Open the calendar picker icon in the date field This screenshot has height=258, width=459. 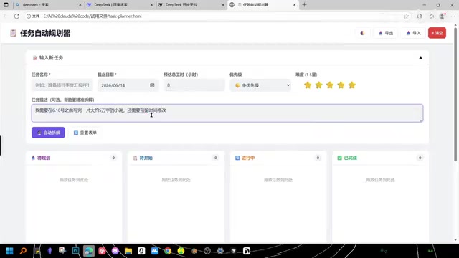(x=152, y=85)
